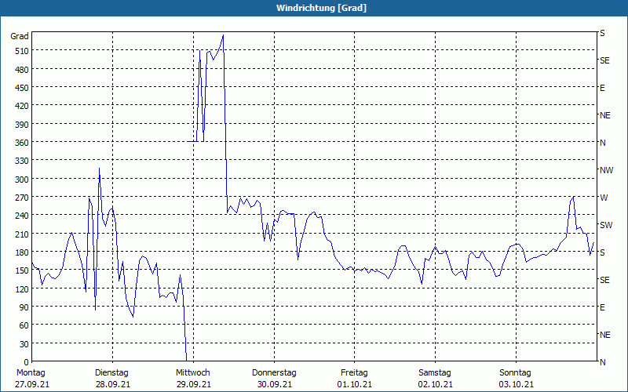This screenshot has height=392, width=628.
Task: Click the highest peak of the blue line
Action: [224, 35]
